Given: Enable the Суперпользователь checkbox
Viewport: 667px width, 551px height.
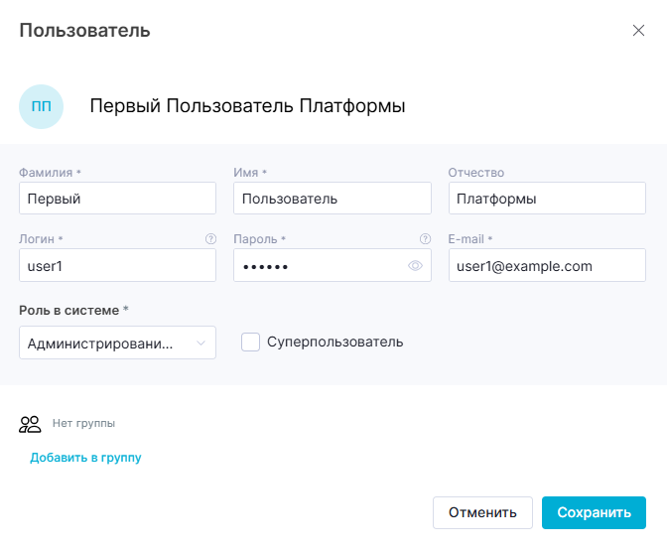Looking at the screenshot, I should point(251,342).
